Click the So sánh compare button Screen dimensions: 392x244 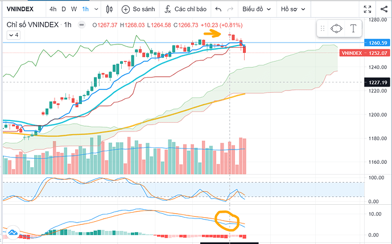(138, 9)
